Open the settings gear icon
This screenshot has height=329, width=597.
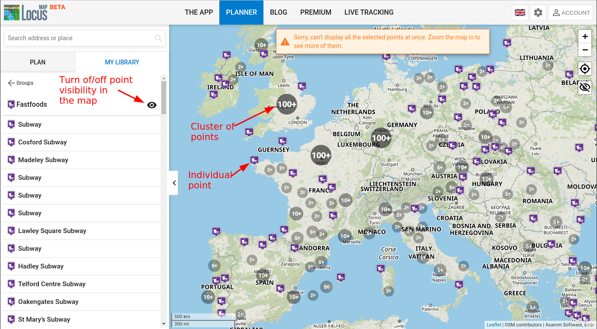pos(538,13)
